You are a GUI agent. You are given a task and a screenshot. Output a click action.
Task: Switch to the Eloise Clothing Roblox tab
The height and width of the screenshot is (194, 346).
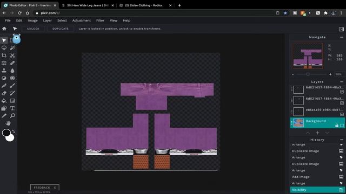pos(145,5)
